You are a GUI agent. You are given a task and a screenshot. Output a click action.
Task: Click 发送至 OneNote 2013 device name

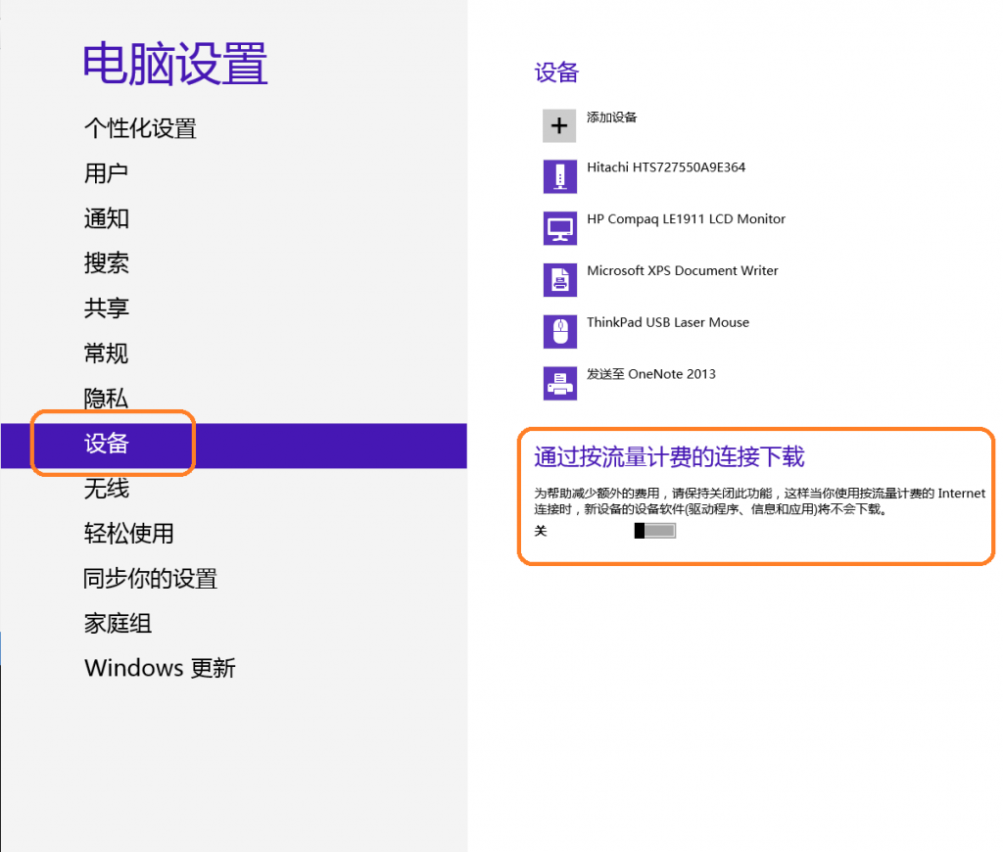point(651,374)
